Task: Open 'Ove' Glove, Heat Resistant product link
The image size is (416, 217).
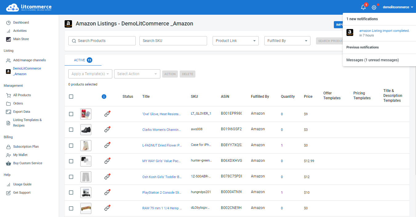Action: 161,114
